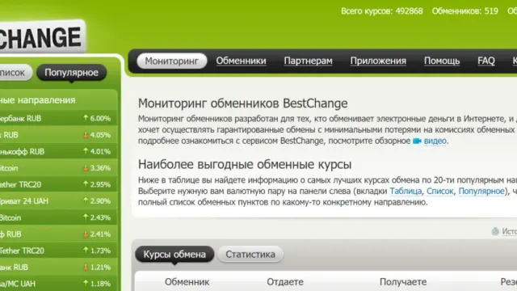This screenshot has width=517, height=291.
Task: Follow the Популярное link in the text
Action: click(481, 191)
